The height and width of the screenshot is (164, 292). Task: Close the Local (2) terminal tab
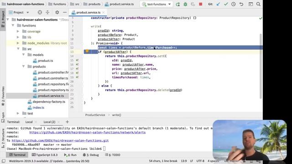58,122
